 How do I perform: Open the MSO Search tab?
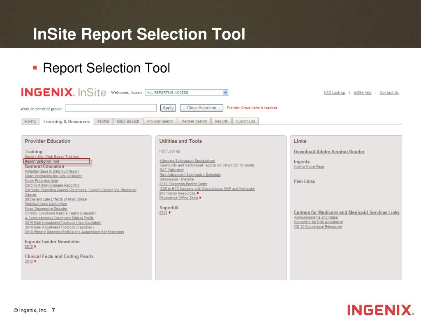[x=128, y=121]
